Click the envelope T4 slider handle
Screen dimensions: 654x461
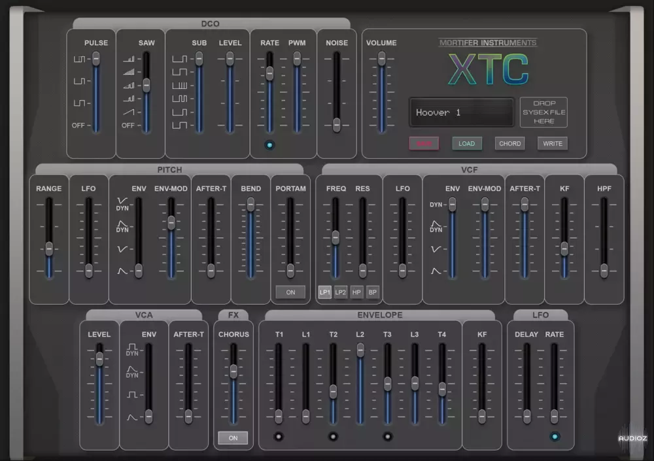(442, 389)
